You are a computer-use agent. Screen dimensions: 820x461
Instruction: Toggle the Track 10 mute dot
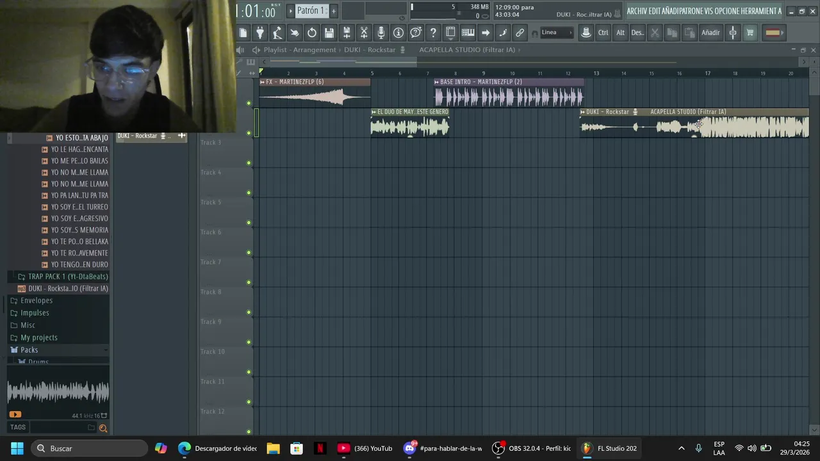tap(249, 372)
